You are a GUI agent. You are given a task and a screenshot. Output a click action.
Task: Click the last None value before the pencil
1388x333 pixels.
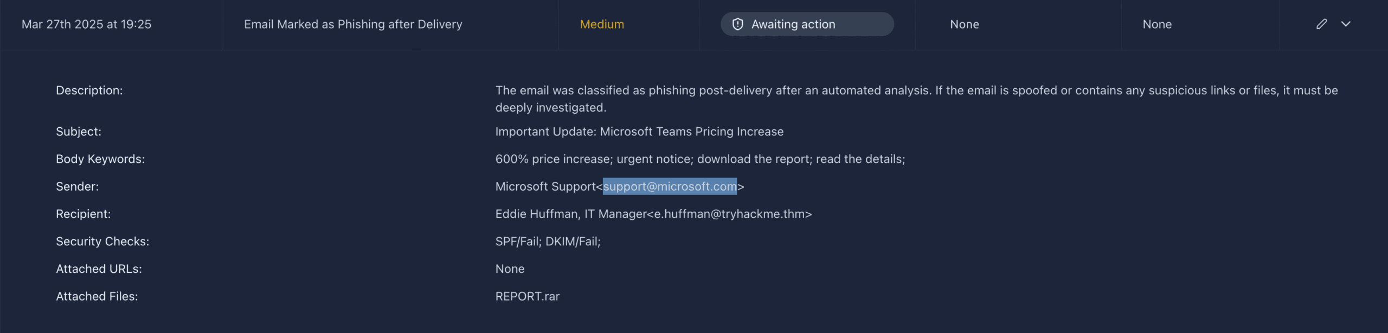pyautogui.click(x=1157, y=24)
